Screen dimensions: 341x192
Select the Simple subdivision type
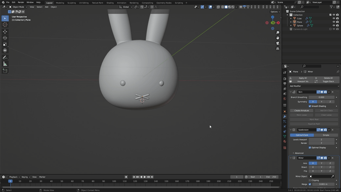point(326,135)
